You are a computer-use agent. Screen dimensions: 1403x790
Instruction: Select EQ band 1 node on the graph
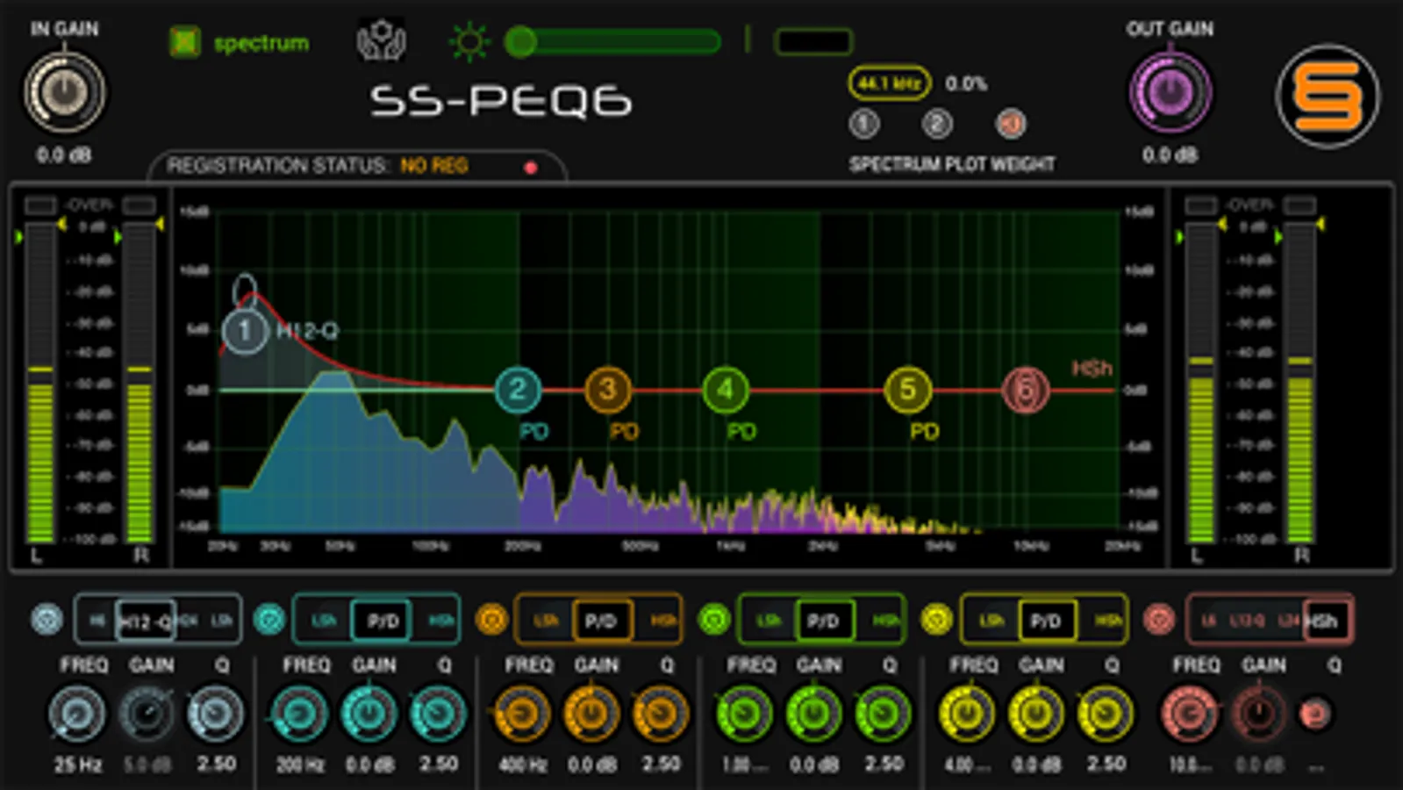tap(244, 331)
